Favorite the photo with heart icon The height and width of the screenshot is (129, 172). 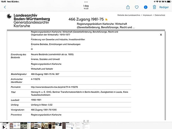[137, 7]
